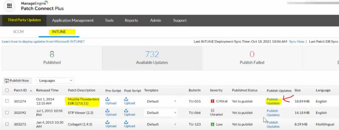Open Template dropdown for STP Viewer row
Screen dimensions: 339x130
pyautogui.click(x=161, y=113)
